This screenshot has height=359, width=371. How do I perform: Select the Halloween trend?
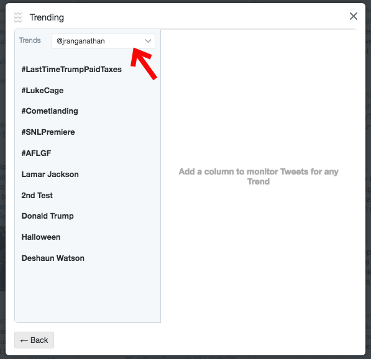pyautogui.click(x=40, y=237)
